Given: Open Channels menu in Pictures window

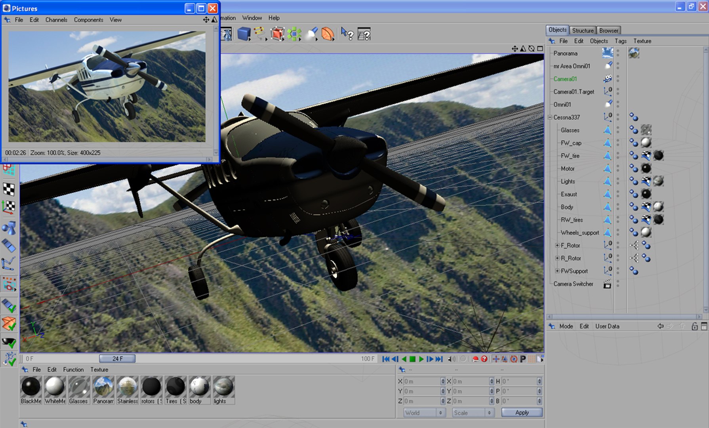Looking at the screenshot, I should point(56,20).
